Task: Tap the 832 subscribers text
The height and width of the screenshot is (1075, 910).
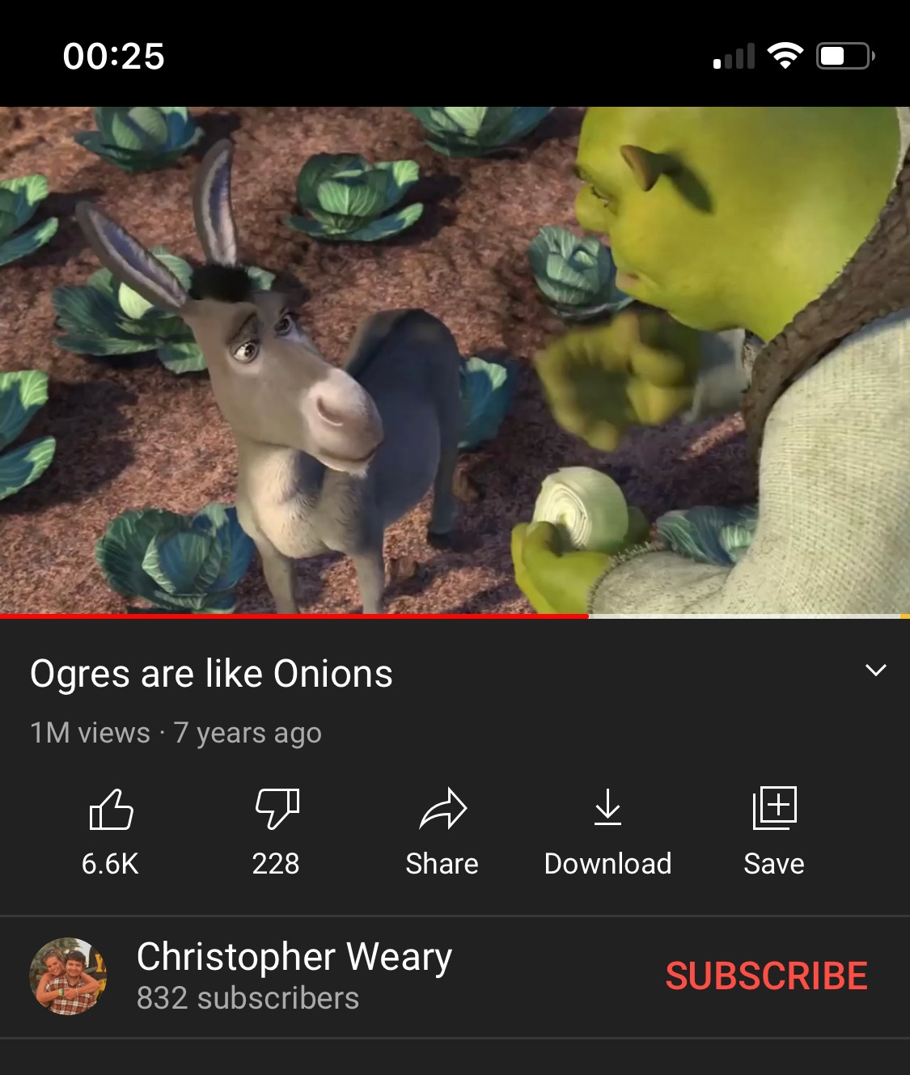Action: (x=248, y=998)
